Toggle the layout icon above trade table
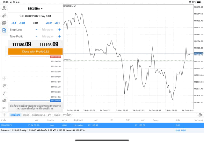Screen dimensions: 204x142 200,115
